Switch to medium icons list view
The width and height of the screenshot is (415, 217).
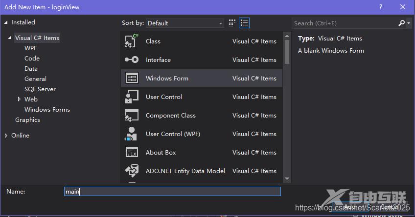pyautogui.click(x=244, y=23)
